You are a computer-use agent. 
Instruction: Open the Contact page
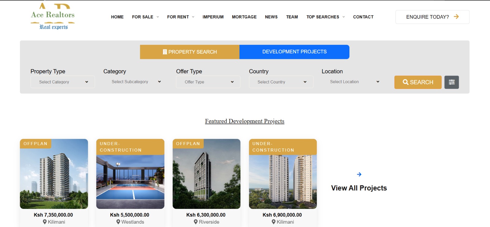click(x=363, y=17)
